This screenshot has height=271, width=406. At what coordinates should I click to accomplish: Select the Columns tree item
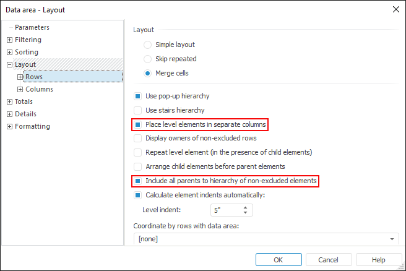click(39, 90)
